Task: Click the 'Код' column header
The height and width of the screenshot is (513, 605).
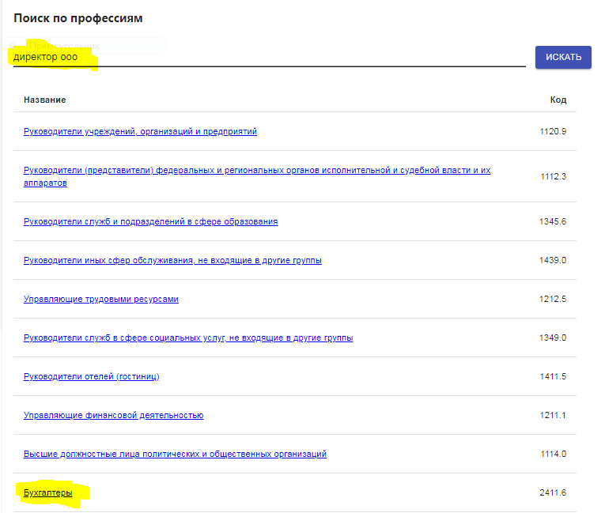Action: pyautogui.click(x=558, y=100)
